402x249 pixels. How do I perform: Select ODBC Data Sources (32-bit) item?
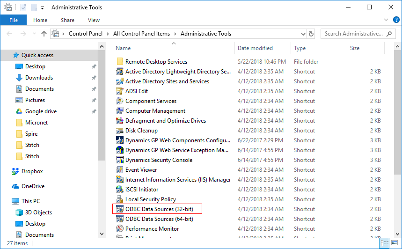159,209
